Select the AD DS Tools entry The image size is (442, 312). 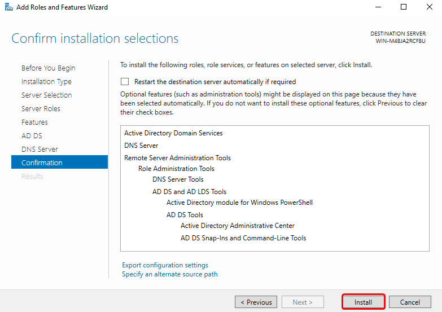pos(185,215)
